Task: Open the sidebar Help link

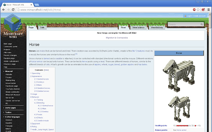Action: (x=5, y=67)
